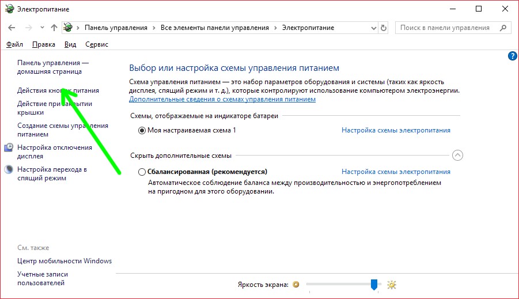Open Настройка отключения дисплея link
519x299 pixels.
click(x=55, y=152)
